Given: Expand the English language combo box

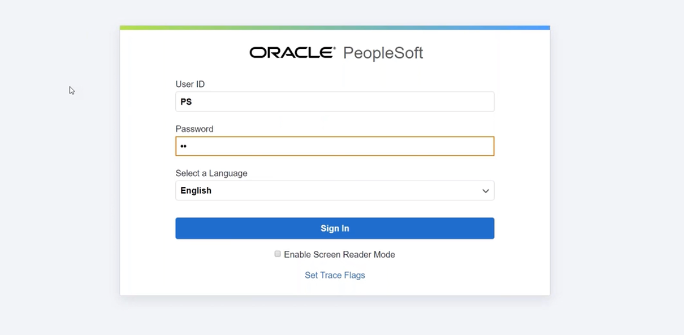Looking at the screenshot, I should (x=334, y=190).
